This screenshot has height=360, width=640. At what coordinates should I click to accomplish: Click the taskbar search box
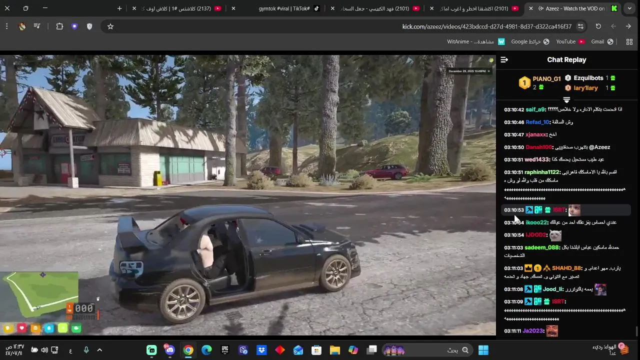pyautogui.click(x=426, y=350)
